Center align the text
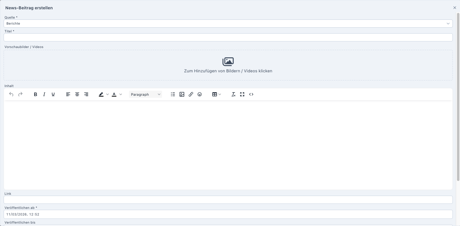This screenshot has height=226, width=460. coord(77,94)
